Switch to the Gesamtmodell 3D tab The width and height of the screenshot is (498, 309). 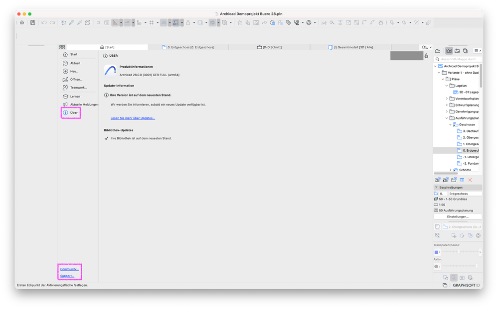(x=350, y=47)
